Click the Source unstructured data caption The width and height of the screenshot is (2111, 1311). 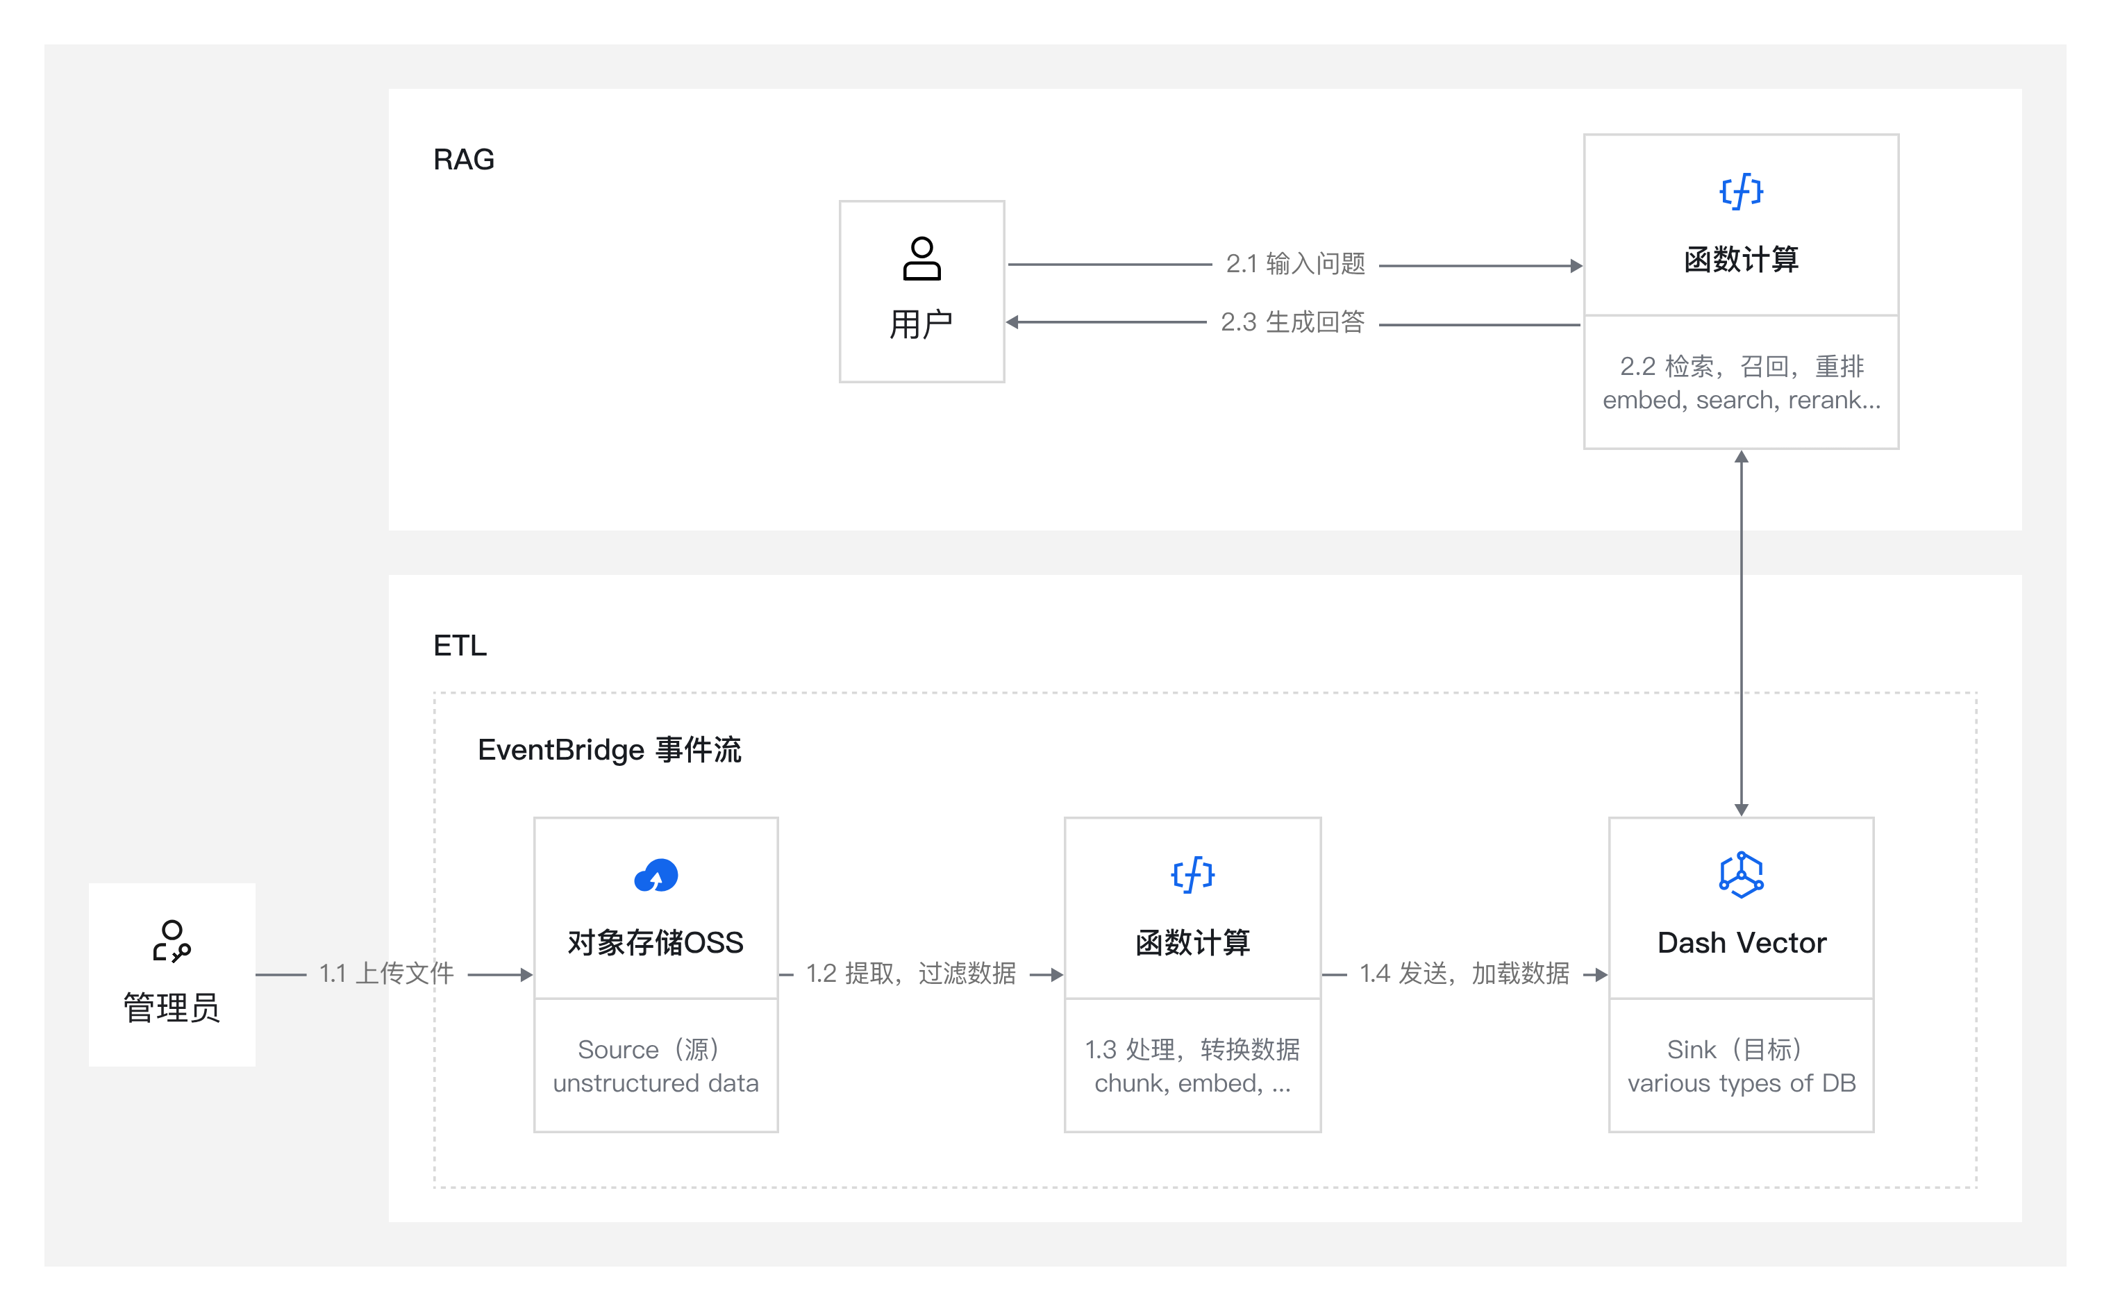(x=656, y=1067)
